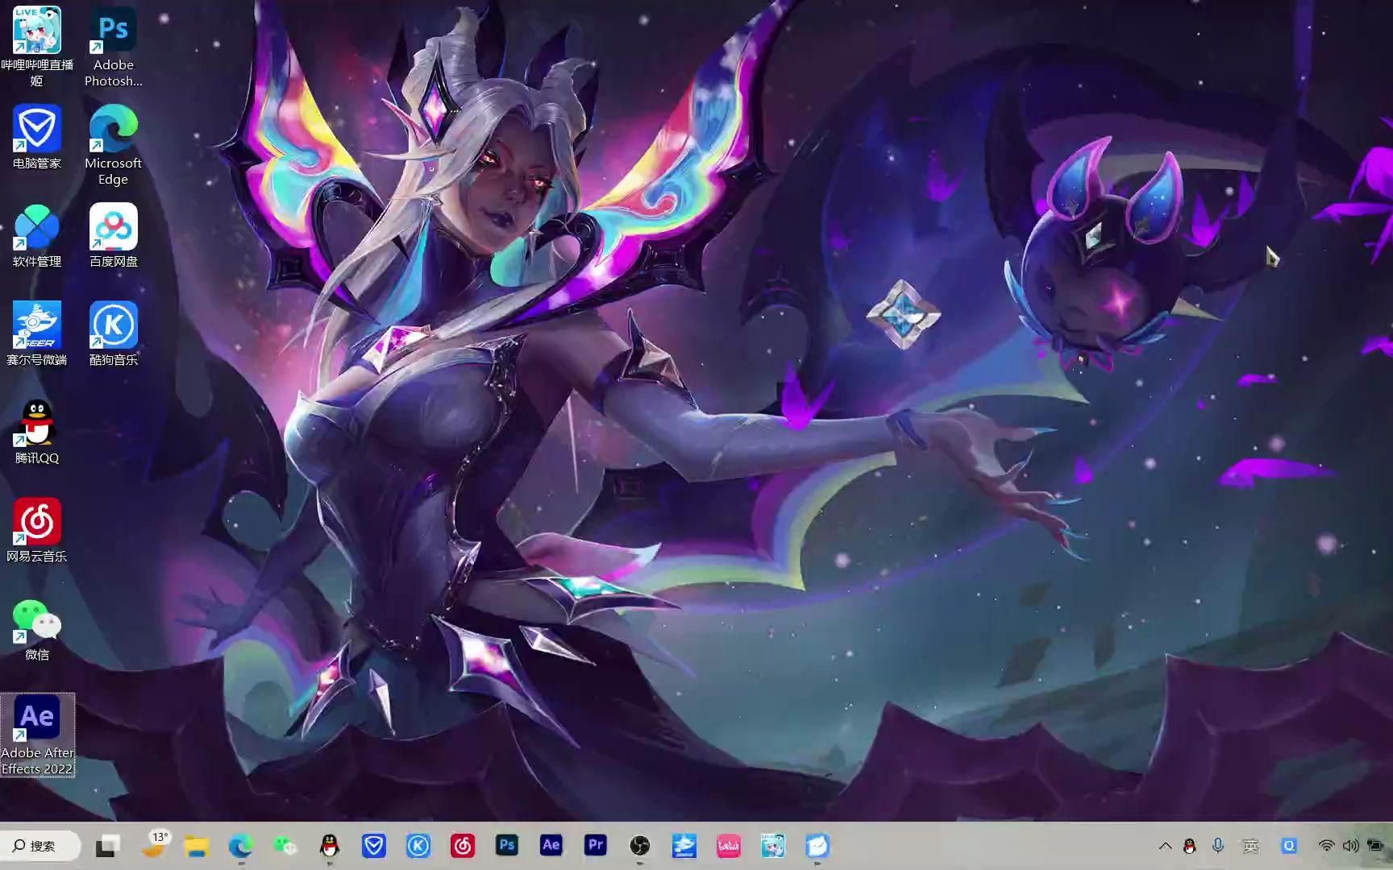Launch Microsoft Edge from the taskbar

pyautogui.click(x=240, y=846)
